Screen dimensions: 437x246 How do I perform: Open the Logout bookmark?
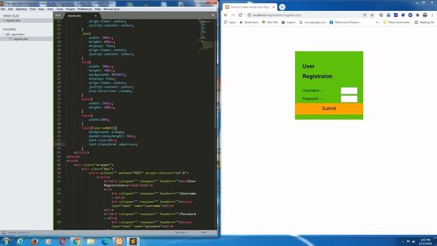coord(288,23)
